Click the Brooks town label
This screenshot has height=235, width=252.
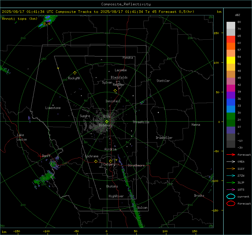[x=199, y=196]
